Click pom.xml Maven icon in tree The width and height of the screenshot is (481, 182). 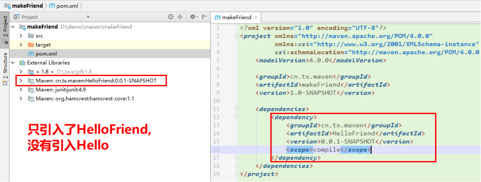point(31,54)
